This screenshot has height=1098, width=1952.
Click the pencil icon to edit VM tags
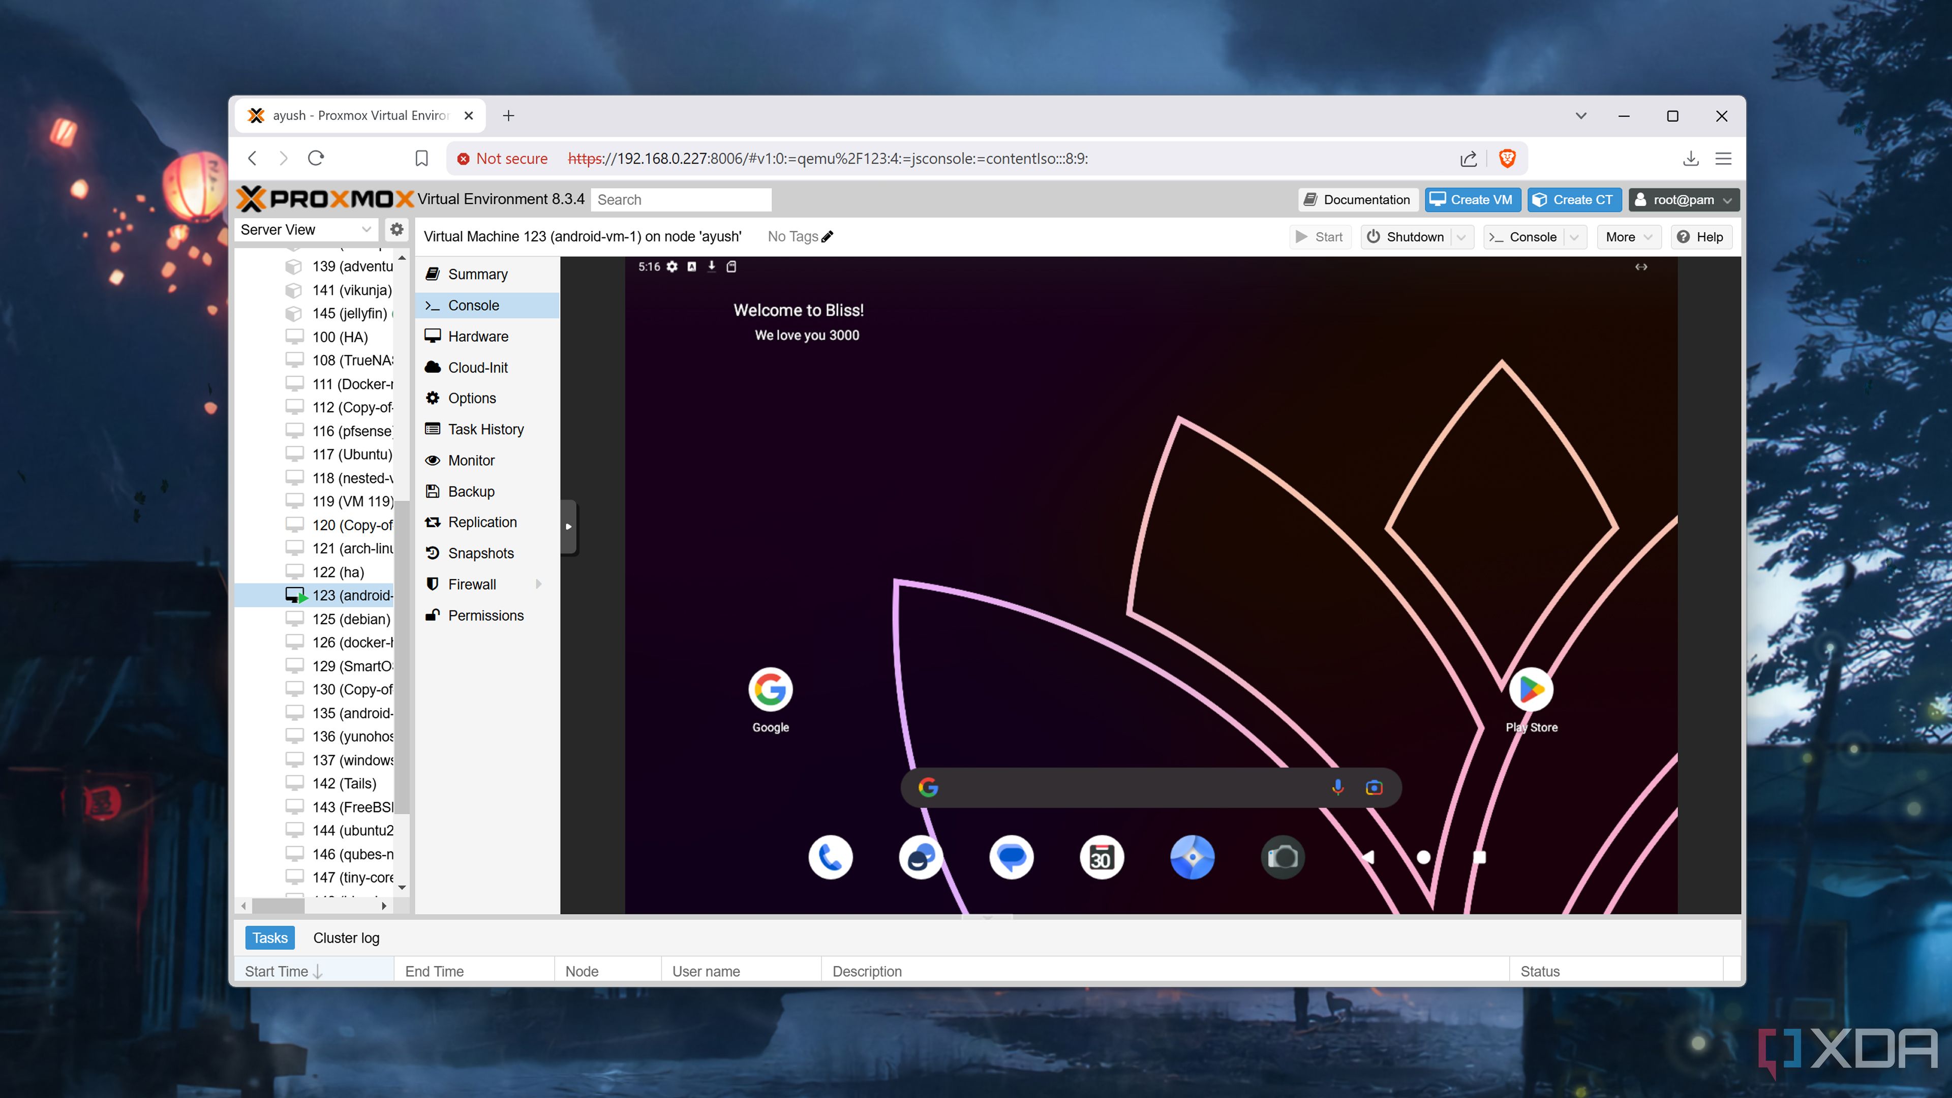point(826,236)
